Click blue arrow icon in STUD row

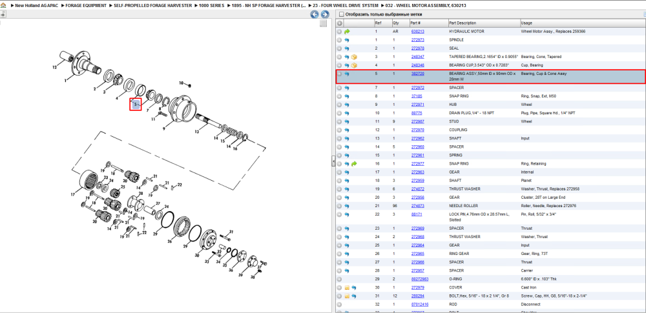coord(347,121)
